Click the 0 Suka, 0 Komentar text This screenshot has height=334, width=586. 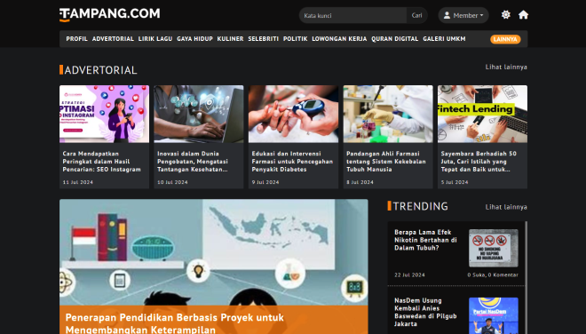(x=493, y=274)
